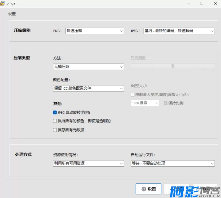221x198 pixels.
Task: Tick 限制最大宽度/高度 resize checkbox
Action: (133, 95)
